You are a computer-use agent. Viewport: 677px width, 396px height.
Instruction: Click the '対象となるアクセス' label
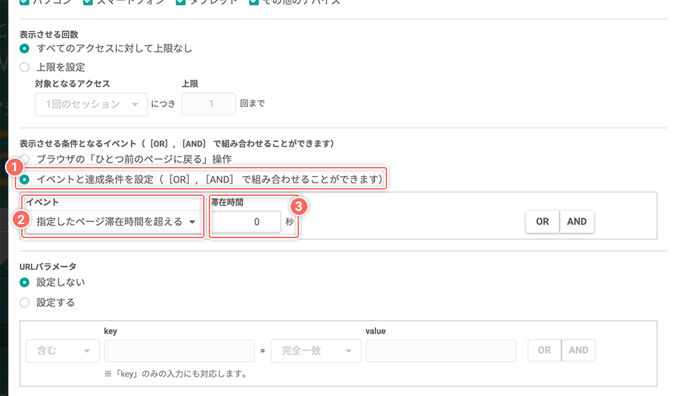click(x=73, y=84)
